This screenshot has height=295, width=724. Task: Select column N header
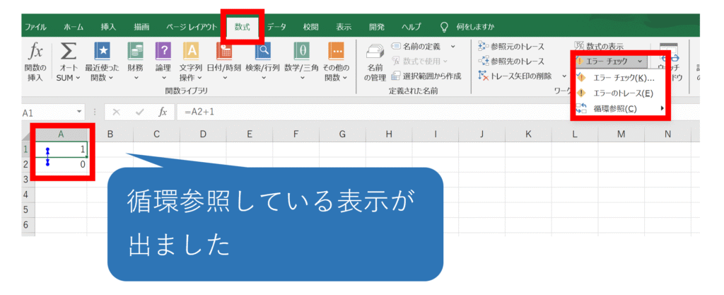pyautogui.click(x=667, y=134)
